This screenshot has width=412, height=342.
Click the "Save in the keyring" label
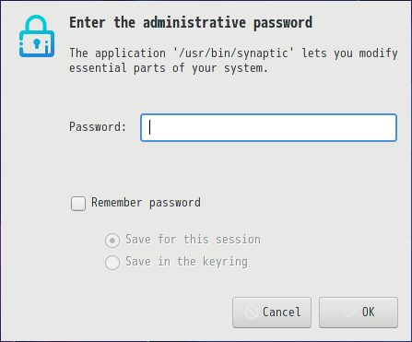[x=186, y=262]
